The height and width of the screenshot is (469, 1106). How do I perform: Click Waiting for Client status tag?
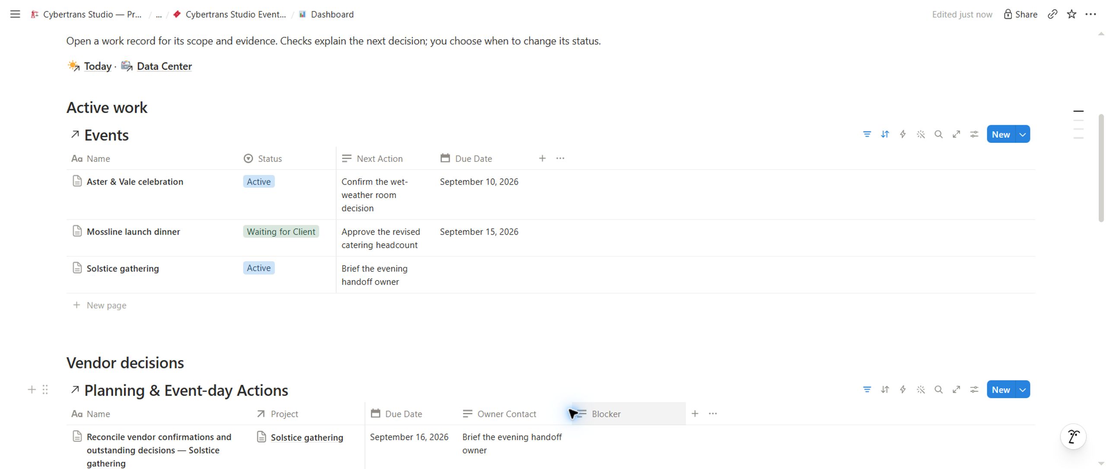pos(281,232)
